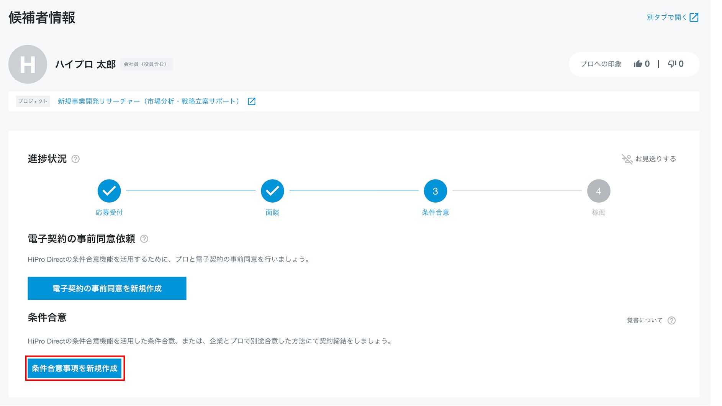The width and height of the screenshot is (722, 406).
Task: Click help icon next to 覚書について
Action: coord(671,321)
